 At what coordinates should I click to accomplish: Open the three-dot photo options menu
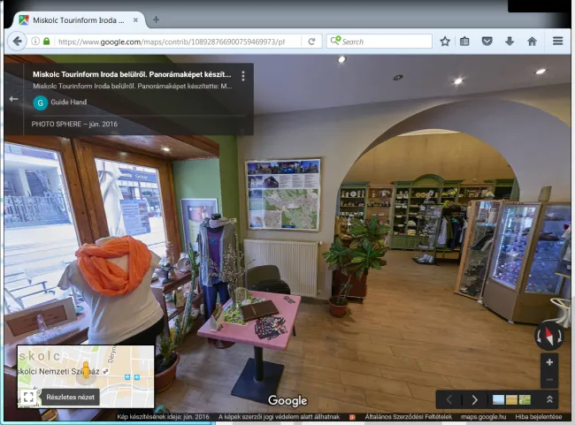[x=243, y=76]
